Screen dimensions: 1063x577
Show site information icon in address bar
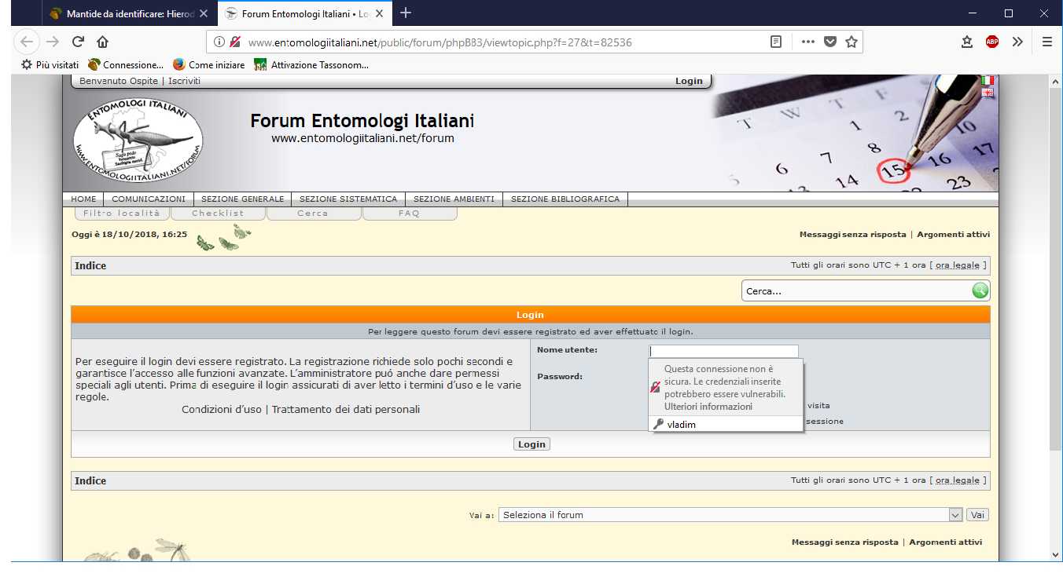(x=219, y=42)
